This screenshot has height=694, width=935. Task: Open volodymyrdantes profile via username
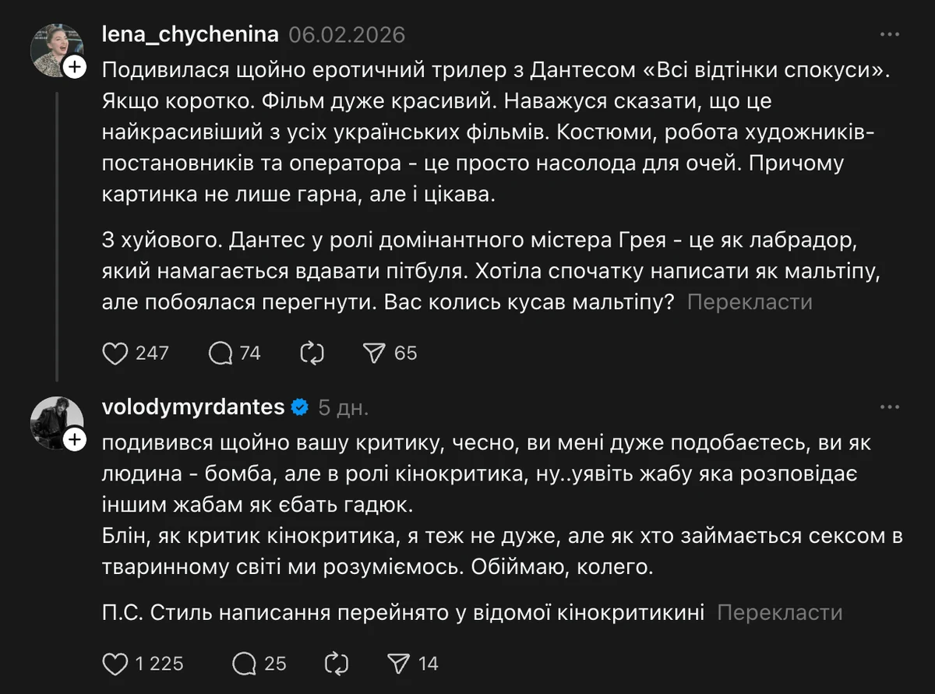pyautogui.click(x=193, y=407)
